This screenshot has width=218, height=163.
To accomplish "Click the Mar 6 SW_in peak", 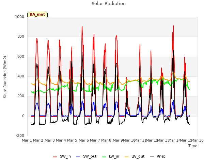I will 82,26.
